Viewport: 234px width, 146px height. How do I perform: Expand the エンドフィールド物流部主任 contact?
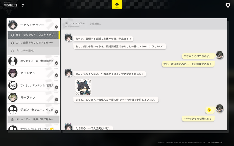56,63
